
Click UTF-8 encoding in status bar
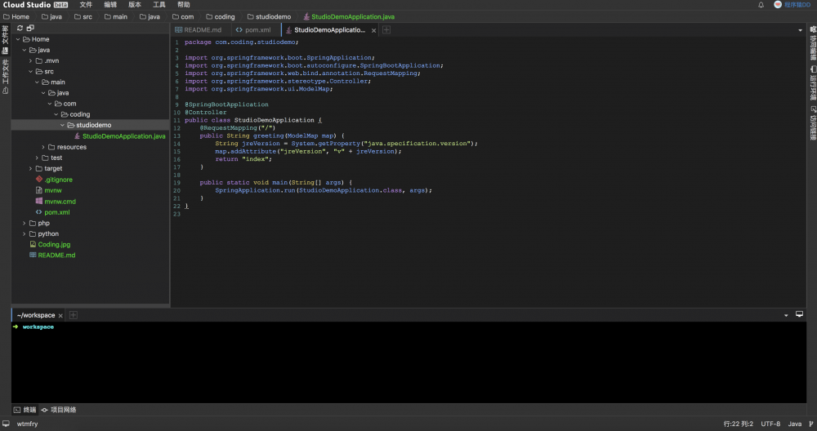pos(770,424)
